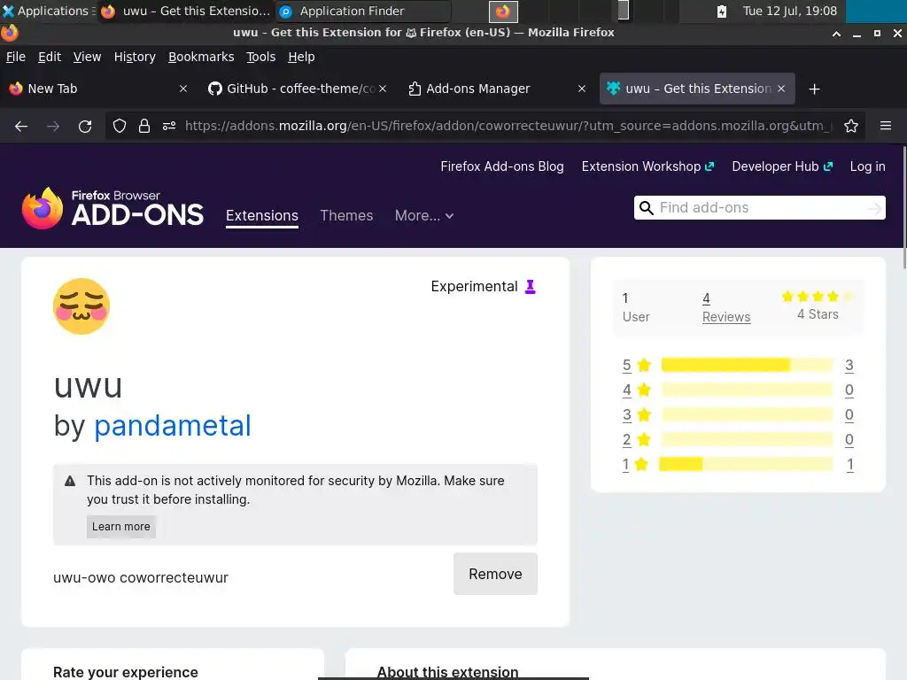
Task: Close the uwu extension tab
Action: 781,89
